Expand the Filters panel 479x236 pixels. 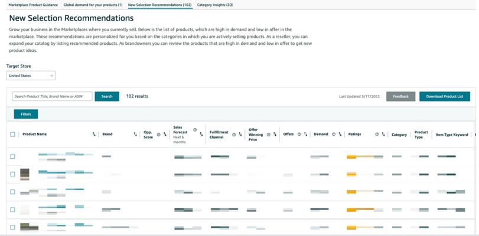click(x=26, y=114)
